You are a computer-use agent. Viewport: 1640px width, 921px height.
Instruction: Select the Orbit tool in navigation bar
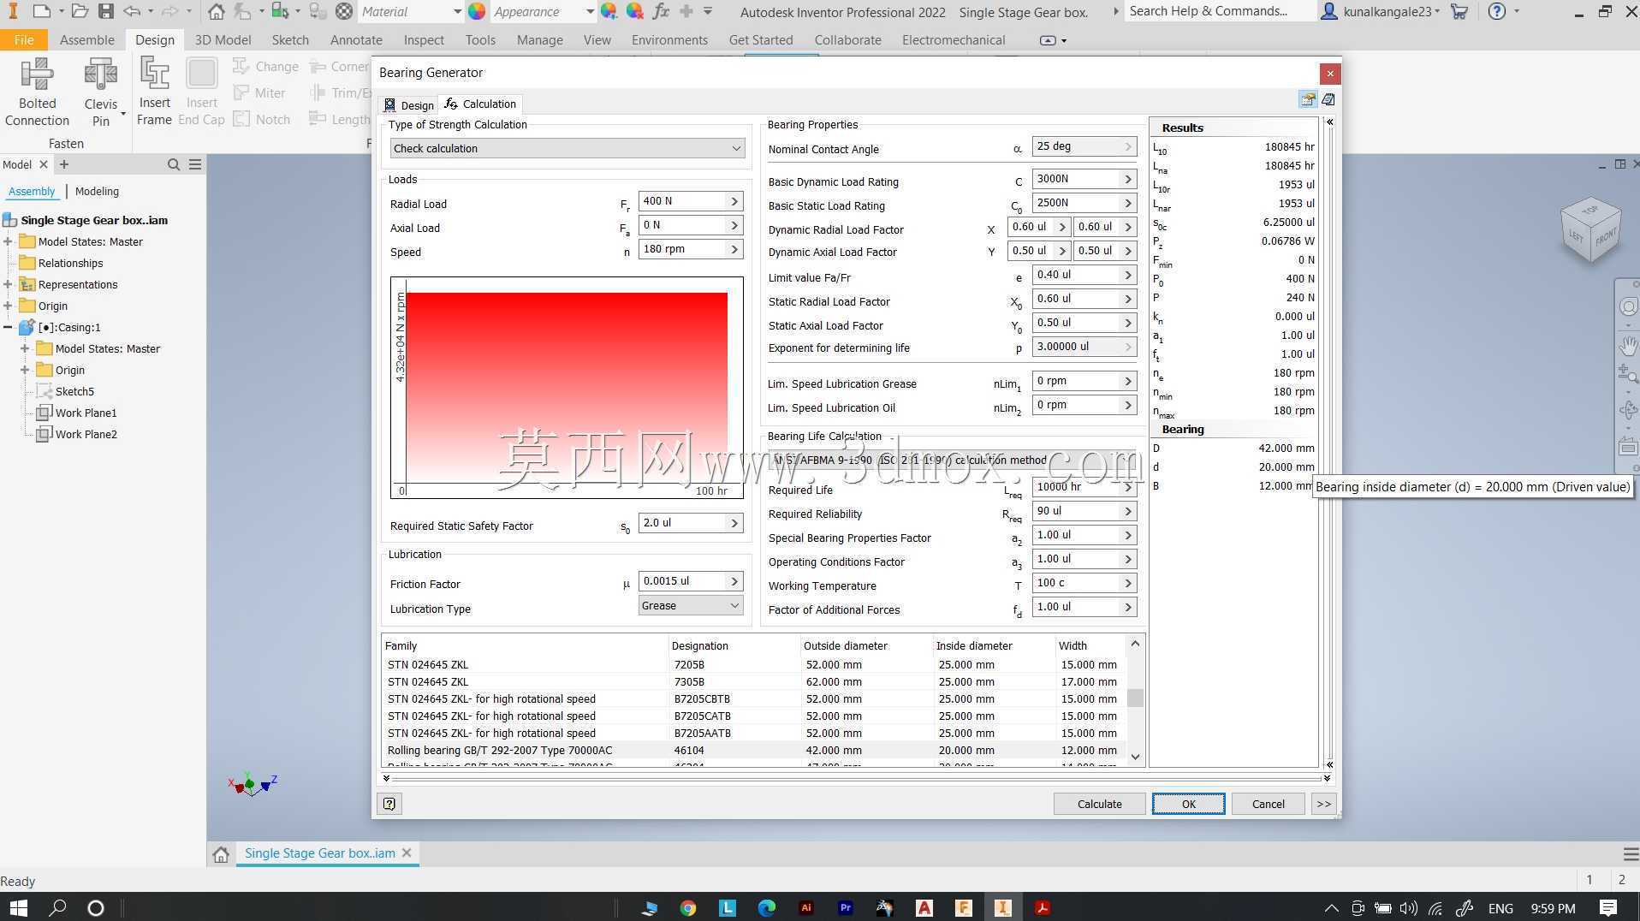pyautogui.click(x=1628, y=410)
